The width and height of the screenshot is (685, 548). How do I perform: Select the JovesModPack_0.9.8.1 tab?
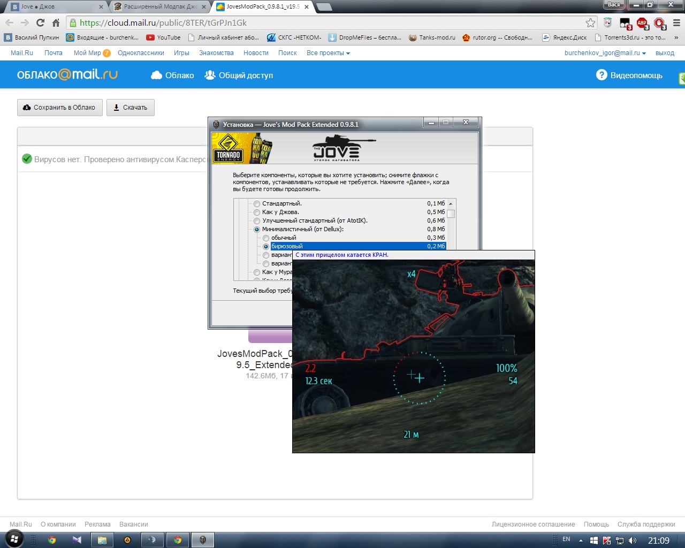point(263,6)
